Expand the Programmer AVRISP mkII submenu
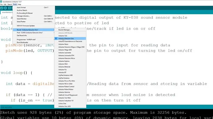Image resolution: width=213 pixels, height=119 pixels. pyautogui.click(x=34, y=40)
